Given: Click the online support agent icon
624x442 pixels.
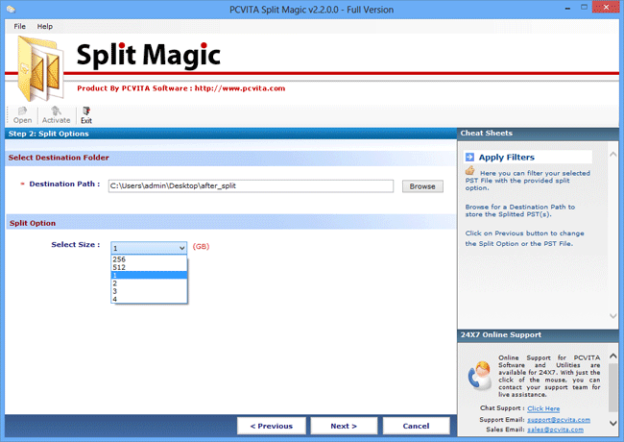Looking at the screenshot, I should (x=480, y=375).
